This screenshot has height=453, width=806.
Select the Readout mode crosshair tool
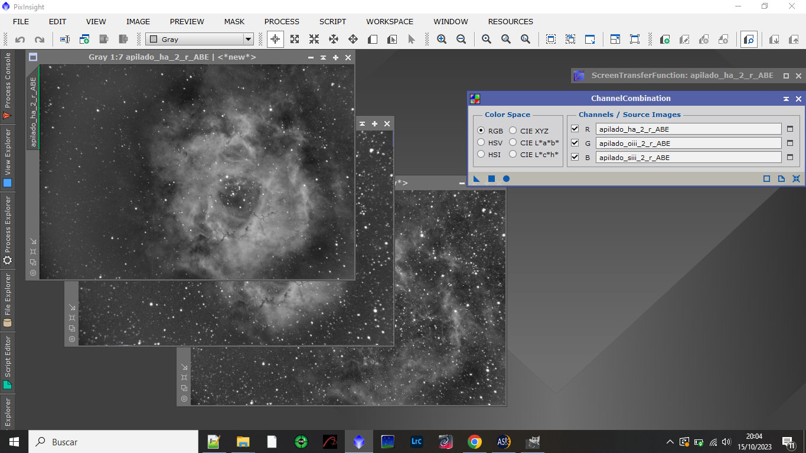click(275, 40)
